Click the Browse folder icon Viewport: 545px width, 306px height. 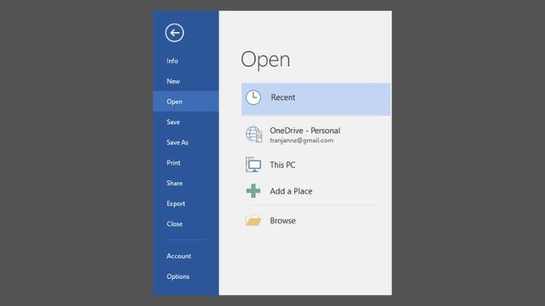point(253,221)
